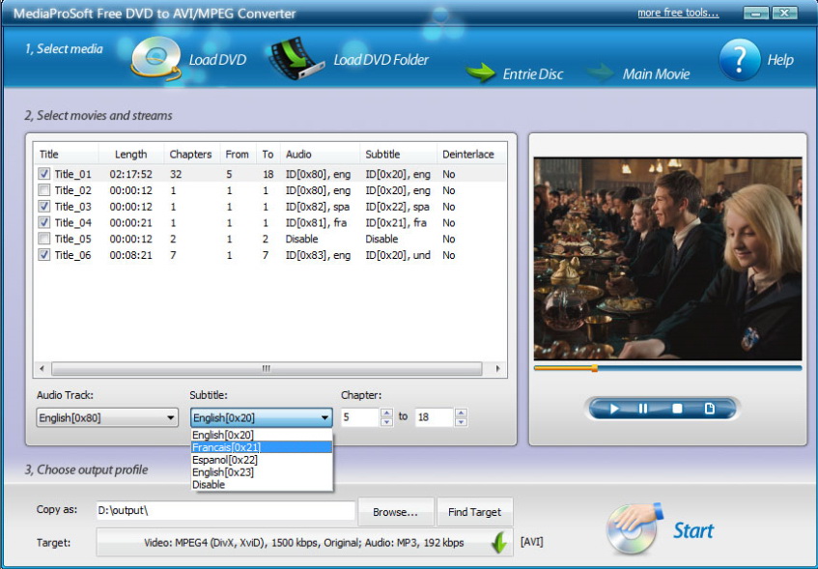
Task: Stop the preview playback
Action: (677, 409)
